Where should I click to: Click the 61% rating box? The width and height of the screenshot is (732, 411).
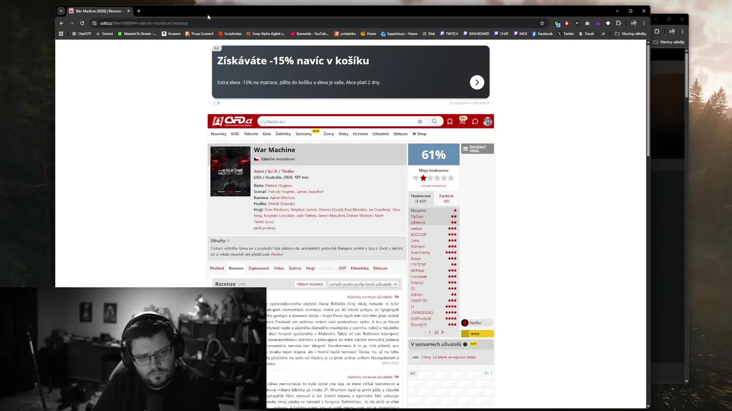coord(433,154)
